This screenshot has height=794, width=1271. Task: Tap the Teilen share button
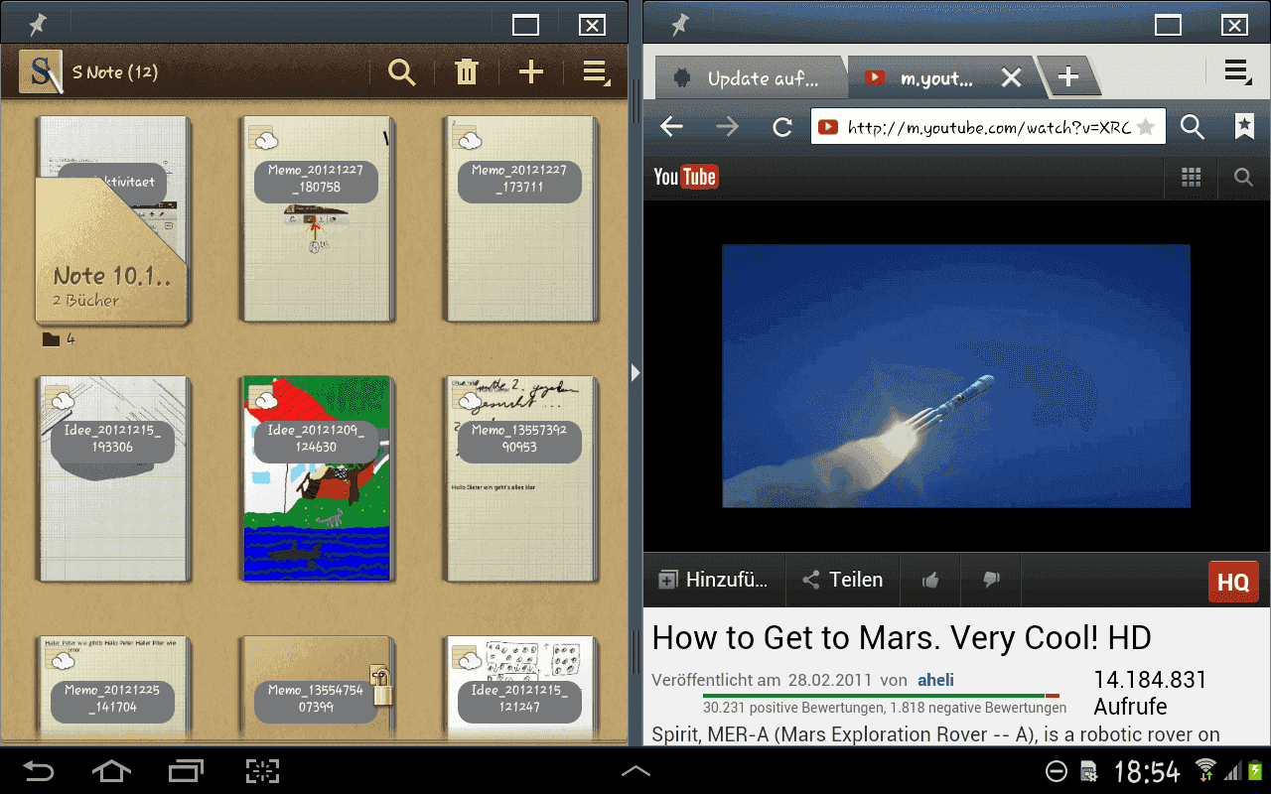[843, 581]
